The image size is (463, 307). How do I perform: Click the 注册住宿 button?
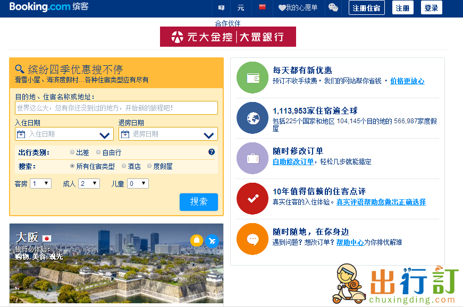click(x=366, y=7)
